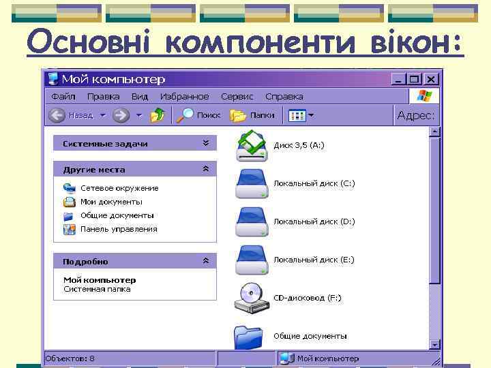Open the Общие документы sidebar link

click(117, 215)
